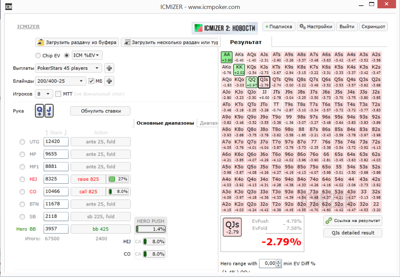Select the MP position radio button

point(22,154)
